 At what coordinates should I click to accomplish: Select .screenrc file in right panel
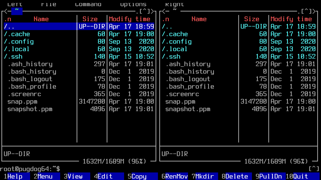click(x=239, y=94)
